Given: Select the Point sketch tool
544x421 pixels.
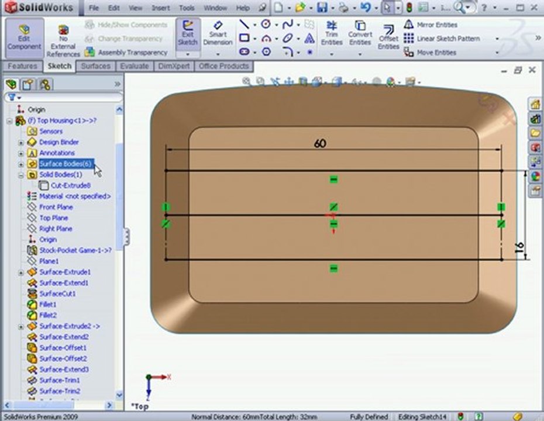Looking at the screenshot, I should pyautogui.click(x=309, y=52).
